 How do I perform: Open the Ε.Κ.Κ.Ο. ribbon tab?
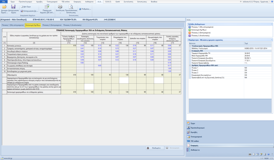point(108,2)
